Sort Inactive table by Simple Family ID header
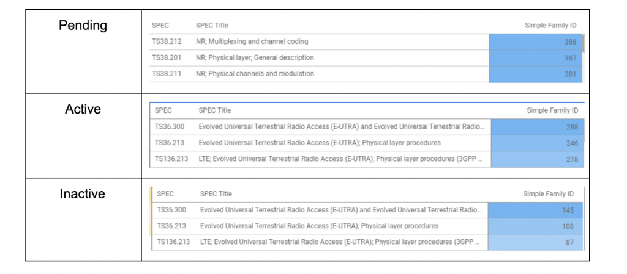This screenshot has height=274, width=627. click(x=548, y=194)
